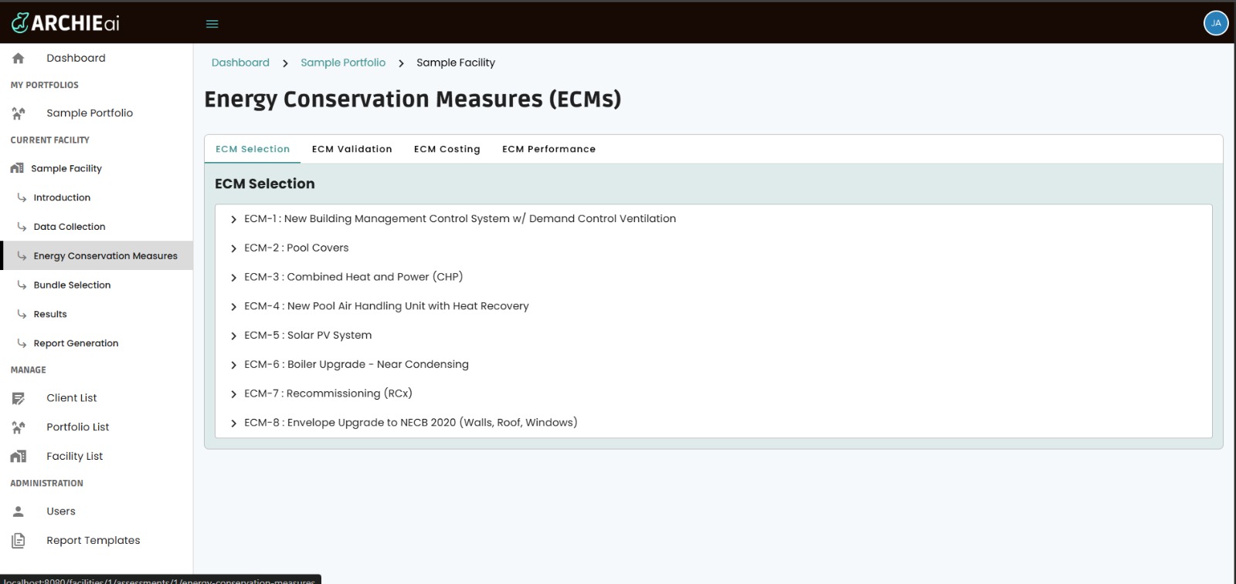
Task: Click the Sample Portfolio breadcrumb link
Action: [x=343, y=62]
